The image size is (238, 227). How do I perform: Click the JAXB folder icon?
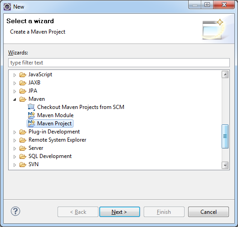[x=23, y=83]
